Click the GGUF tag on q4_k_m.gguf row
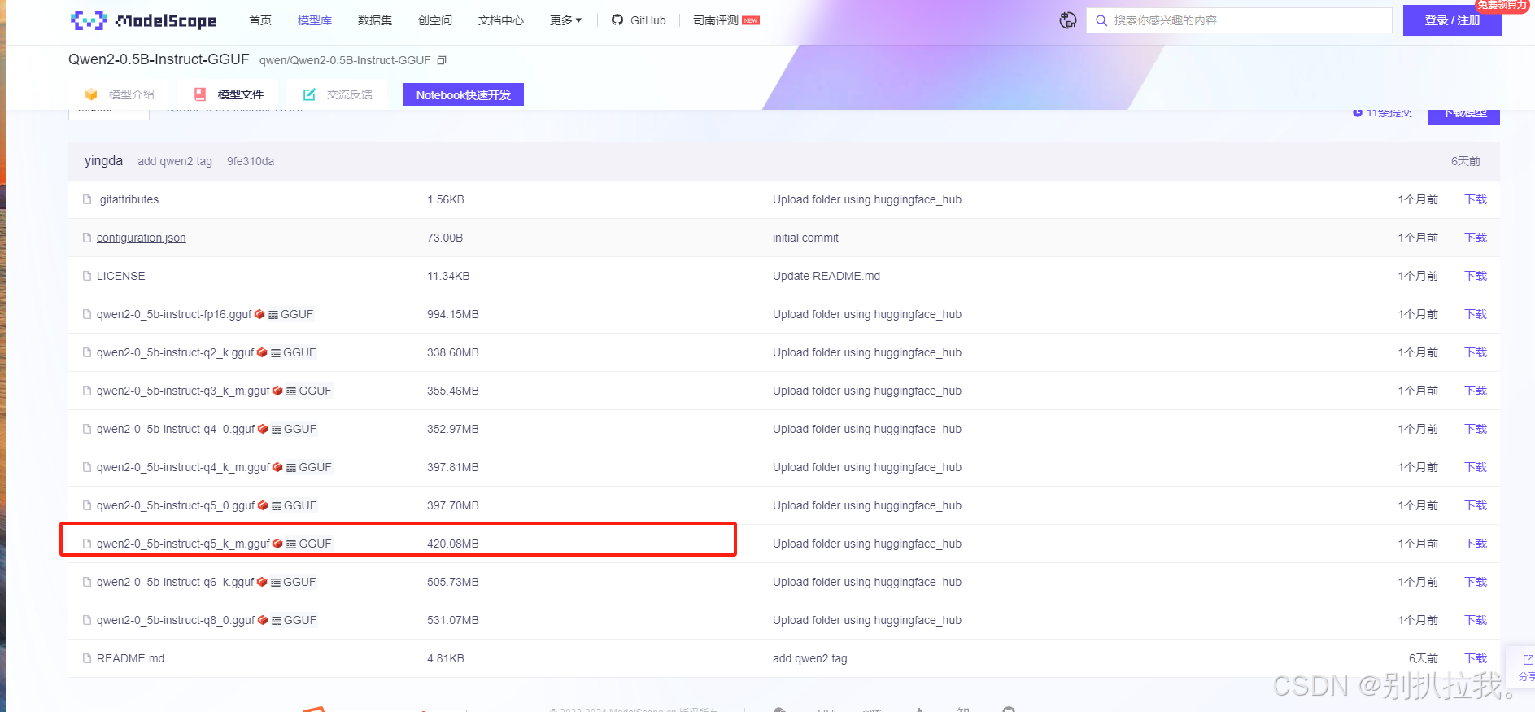1535x712 pixels. 309,467
